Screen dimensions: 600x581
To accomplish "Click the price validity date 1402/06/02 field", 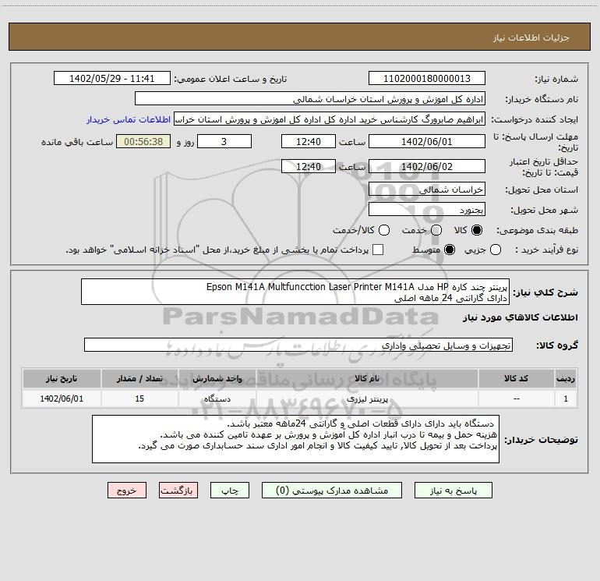I will pyautogui.click(x=427, y=166).
